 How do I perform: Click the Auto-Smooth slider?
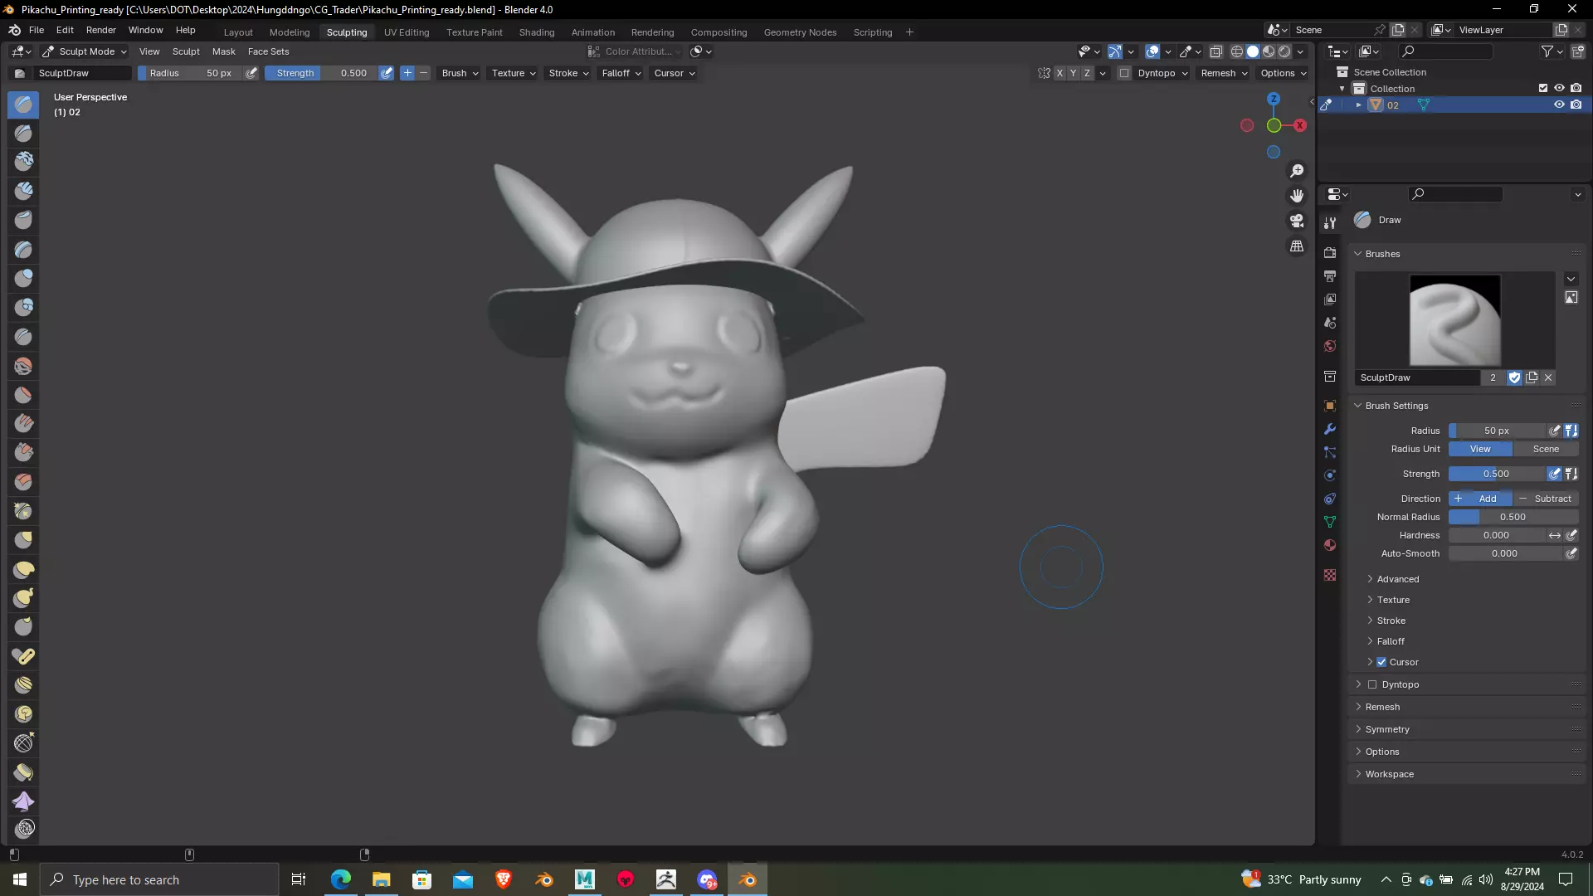click(1505, 553)
